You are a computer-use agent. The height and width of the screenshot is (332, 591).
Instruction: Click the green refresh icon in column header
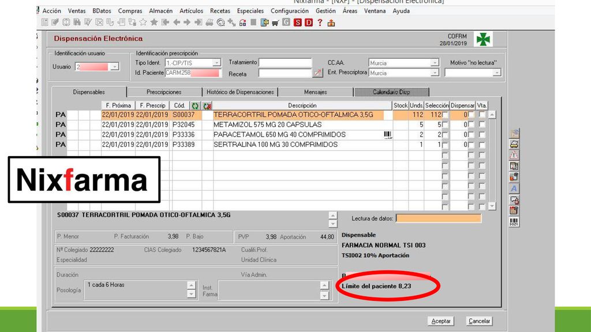195,106
